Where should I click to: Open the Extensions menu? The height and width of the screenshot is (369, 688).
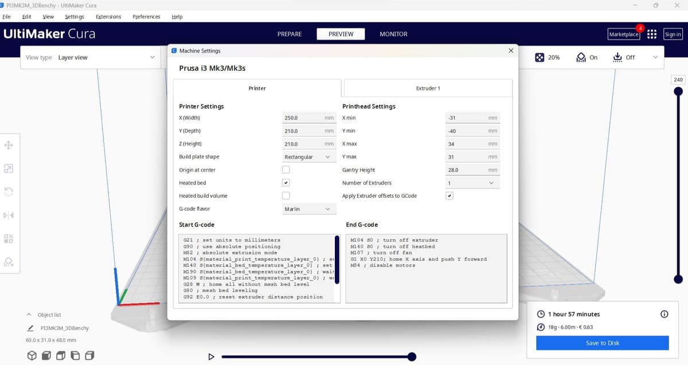[x=108, y=17]
